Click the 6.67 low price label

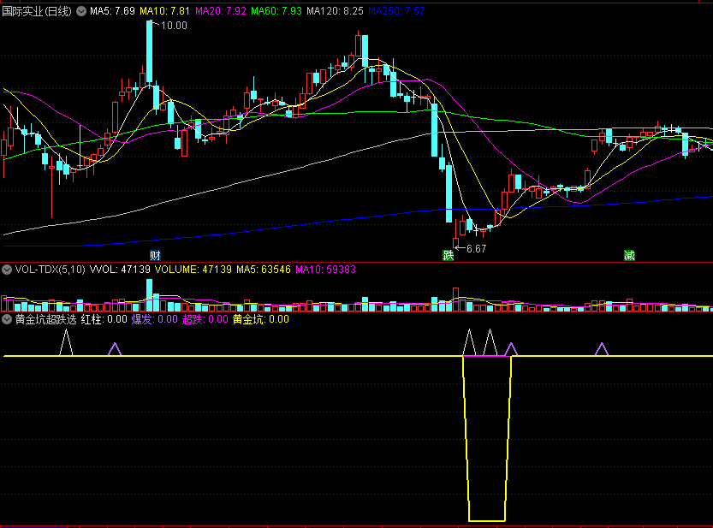476,249
